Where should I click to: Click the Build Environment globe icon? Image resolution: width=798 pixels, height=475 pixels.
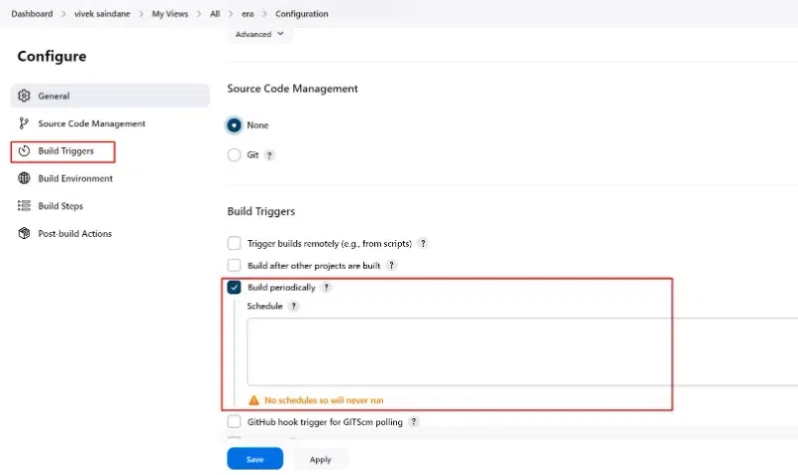click(x=25, y=178)
